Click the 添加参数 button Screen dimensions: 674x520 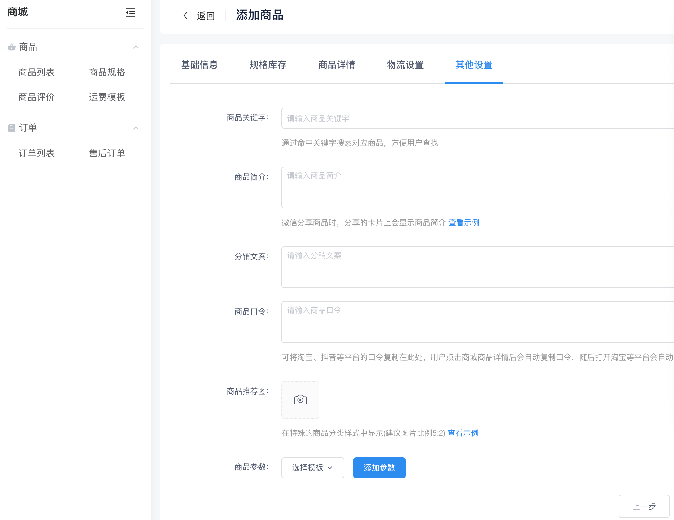379,467
